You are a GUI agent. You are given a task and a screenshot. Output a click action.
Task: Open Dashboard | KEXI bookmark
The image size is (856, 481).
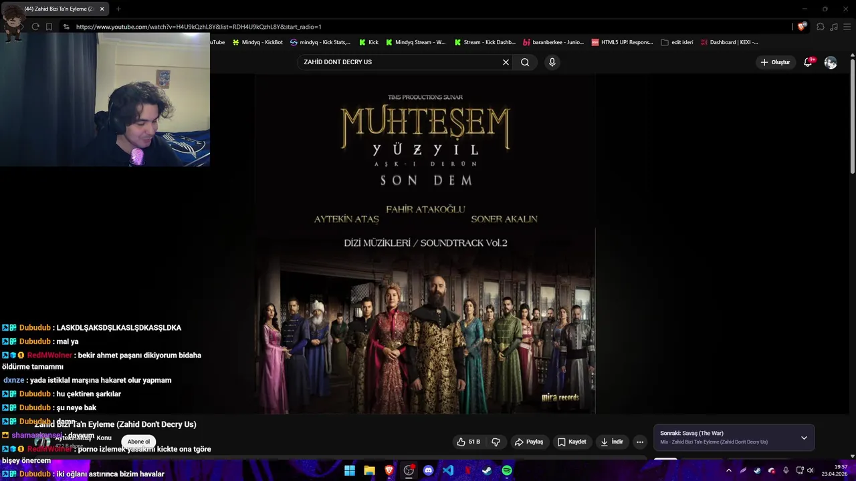pos(729,42)
